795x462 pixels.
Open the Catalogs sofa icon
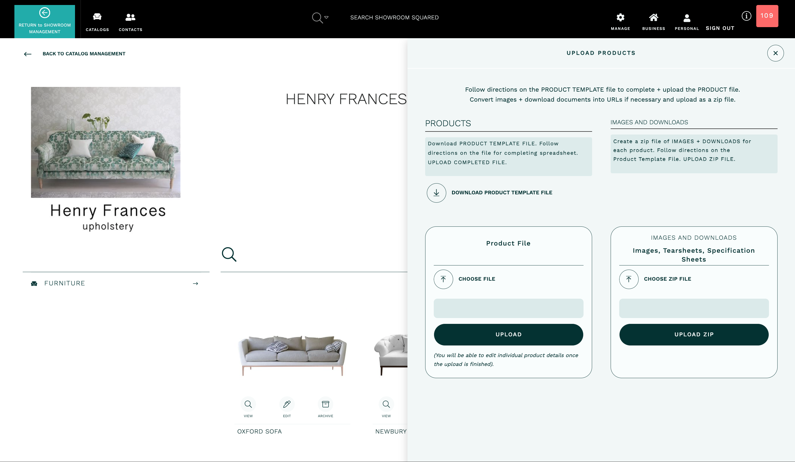pos(97,17)
